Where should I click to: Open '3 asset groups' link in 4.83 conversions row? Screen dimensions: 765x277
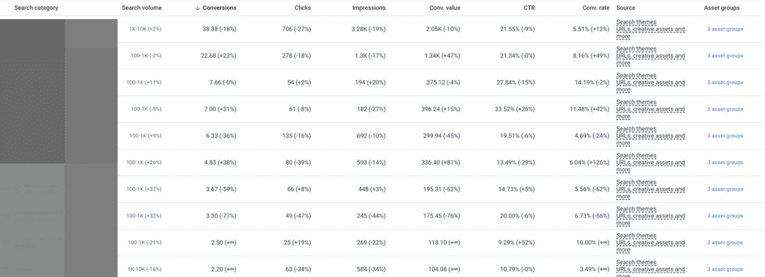(725, 163)
